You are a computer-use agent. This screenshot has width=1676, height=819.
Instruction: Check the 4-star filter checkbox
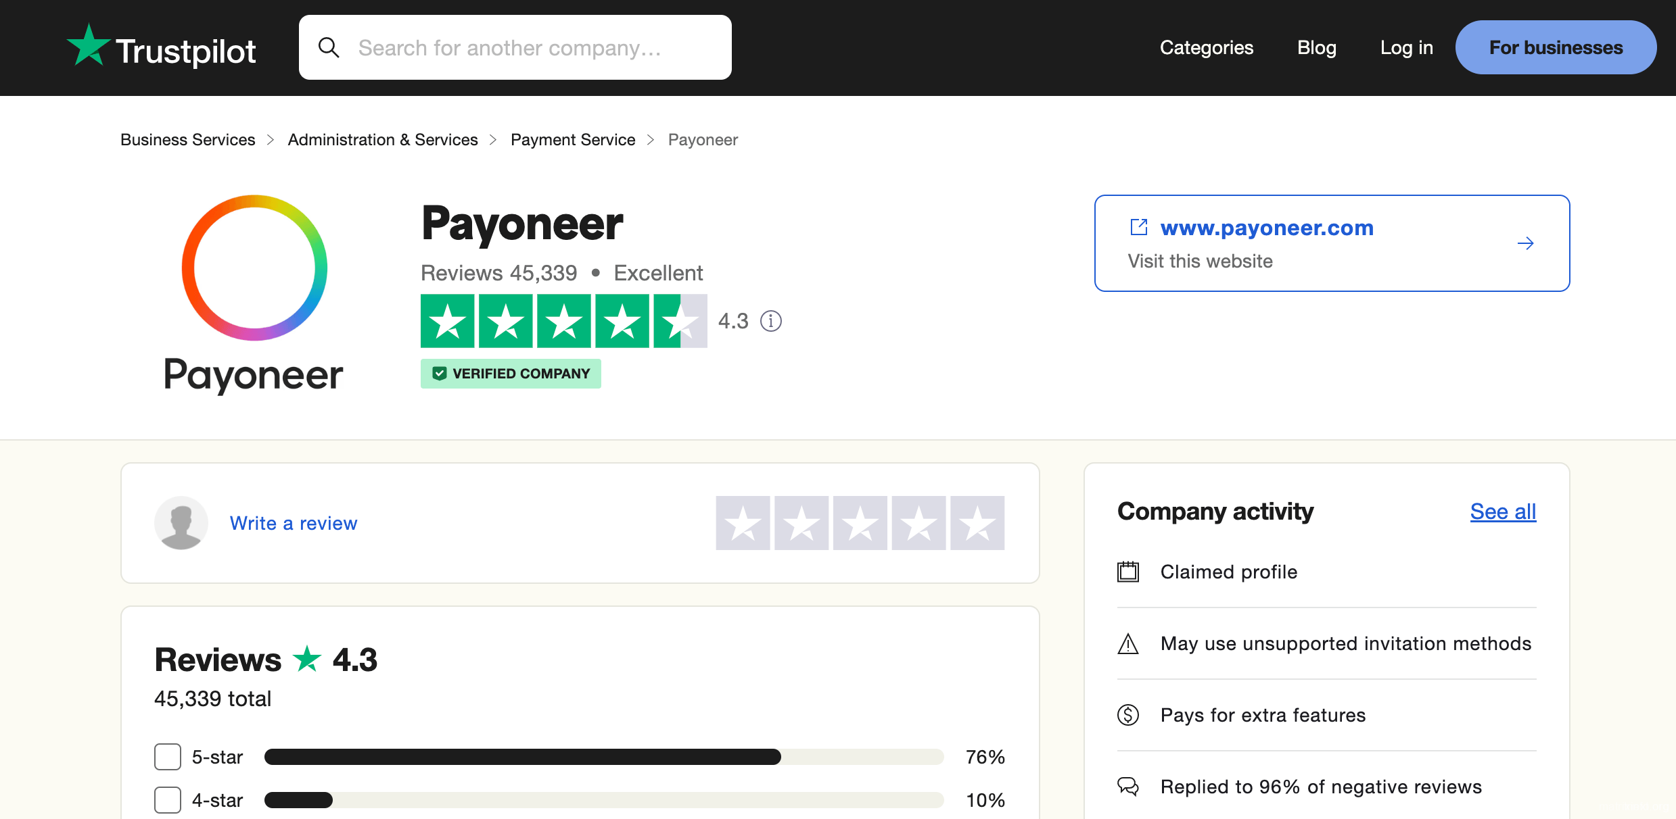(168, 800)
